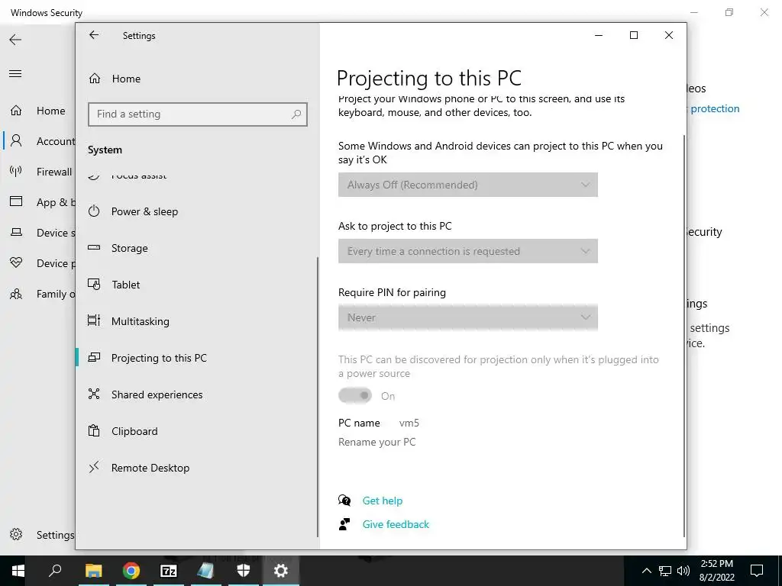Open 7-Zip from taskbar
The image size is (782, 586).
pos(168,571)
